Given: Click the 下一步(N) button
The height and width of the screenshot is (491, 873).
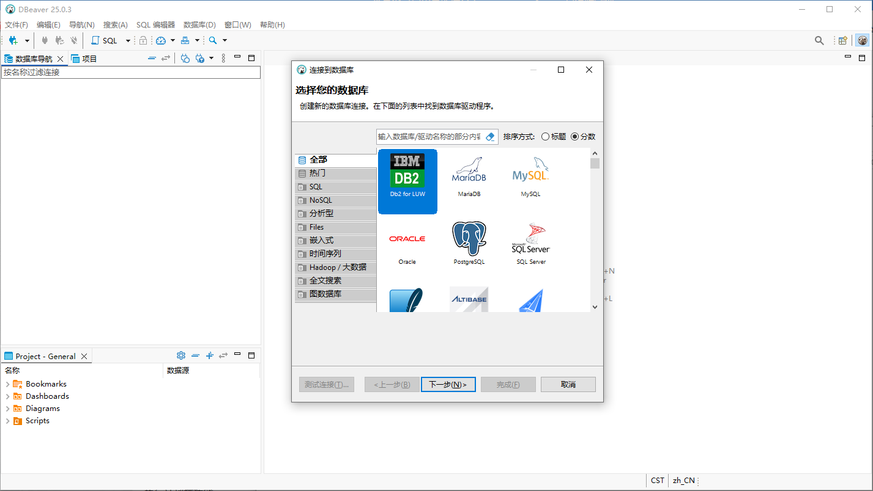Looking at the screenshot, I should 448,384.
